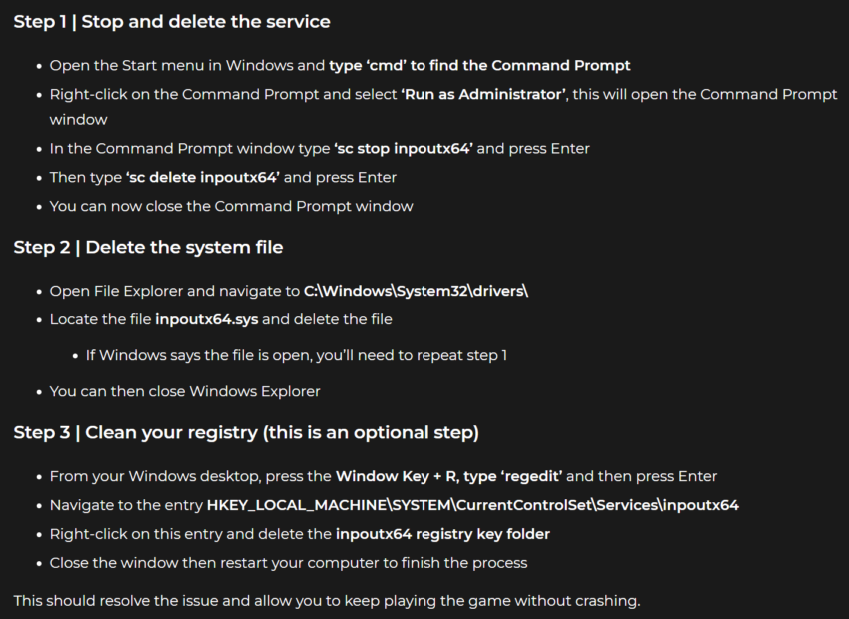Click the 'Open File Explorer and navigate to' text
This screenshot has height=619, width=849.
pyautogui.click(x=175, y=291)
